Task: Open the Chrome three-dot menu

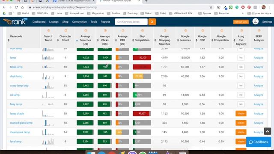Action: [x=270, y=7]
